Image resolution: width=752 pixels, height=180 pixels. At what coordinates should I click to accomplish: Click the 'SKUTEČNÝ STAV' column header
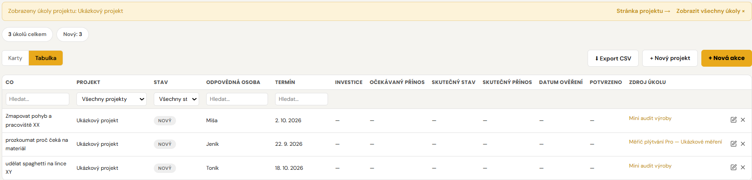coord(454,82)
